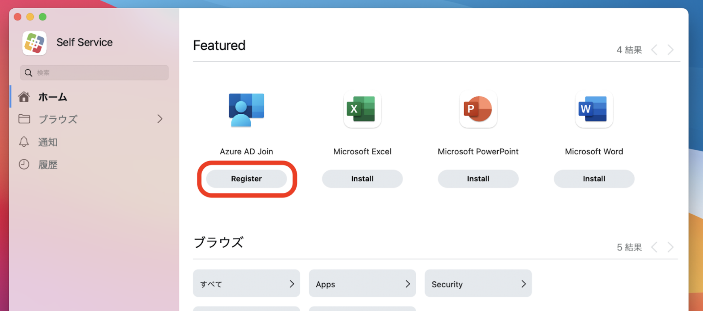Click the Self Service app logo
Viewport: 703px width, 311px height.
tap(34, 43)
